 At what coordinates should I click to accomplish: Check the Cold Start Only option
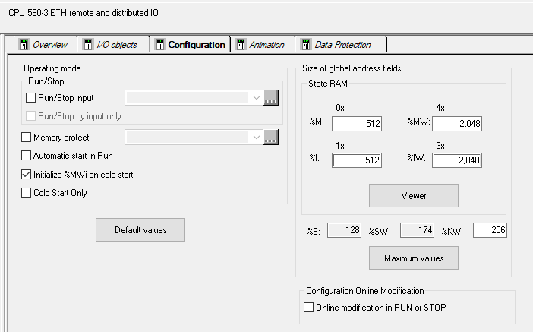point(27,193)
